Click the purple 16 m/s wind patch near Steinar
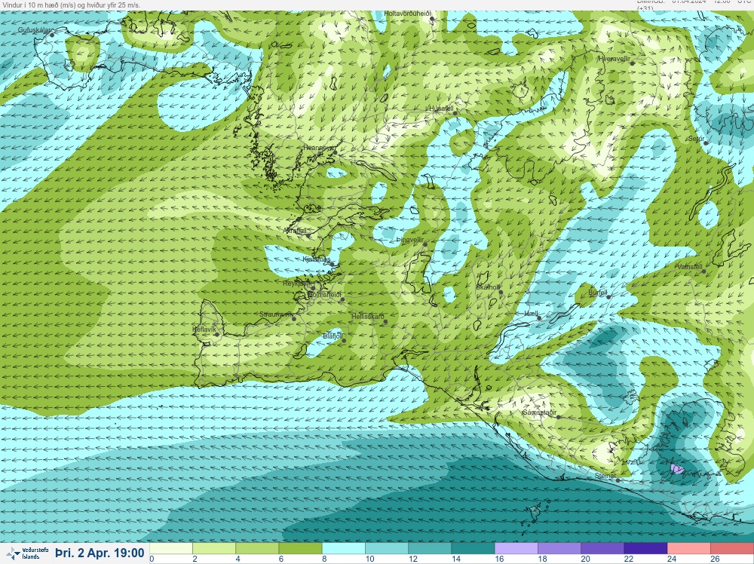Viewport: 754px width, 564px height. tap(677, 468)
